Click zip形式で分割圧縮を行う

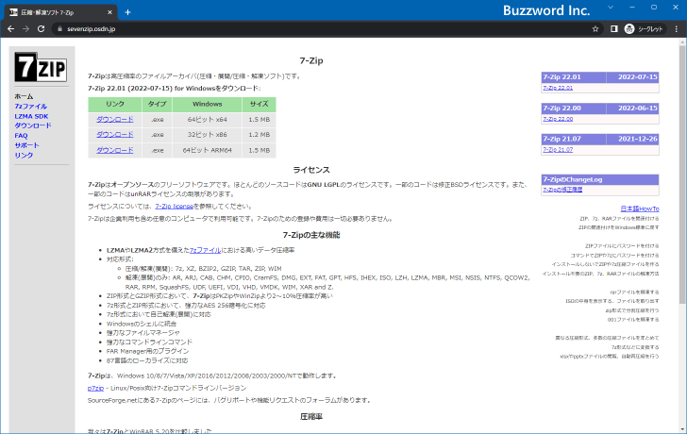pyautogui.click(x=632, y=310)
